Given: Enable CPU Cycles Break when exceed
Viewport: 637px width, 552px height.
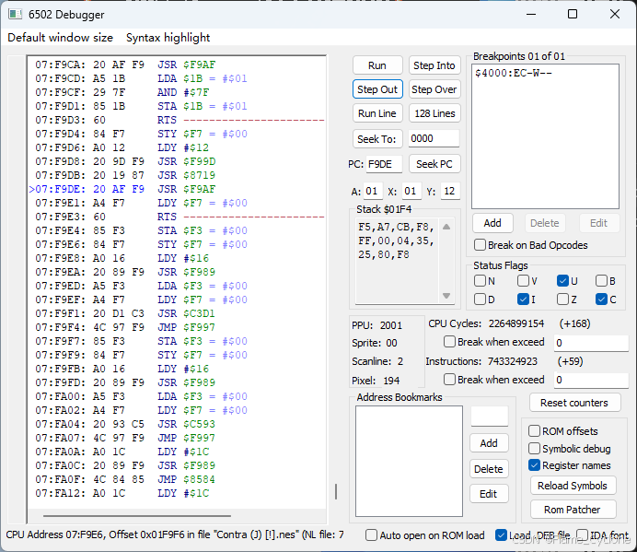Looking at the screenshot, I should [x=449, y=342].
